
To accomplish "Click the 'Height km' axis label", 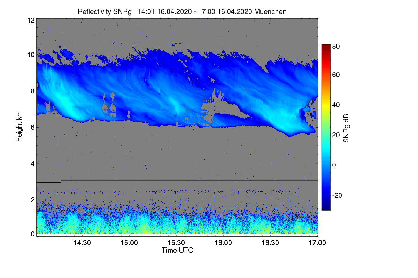I will point(20,127).
